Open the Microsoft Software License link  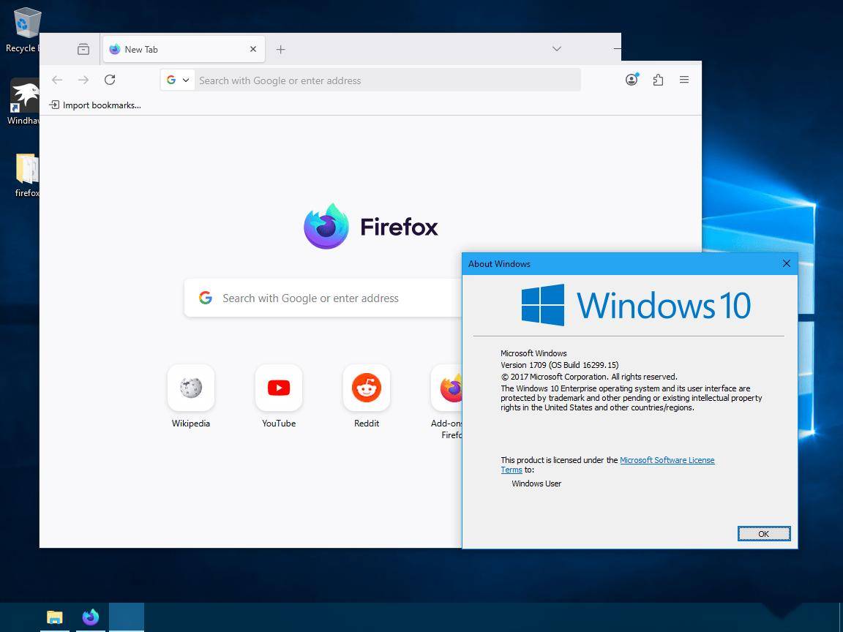coord(667,460)
